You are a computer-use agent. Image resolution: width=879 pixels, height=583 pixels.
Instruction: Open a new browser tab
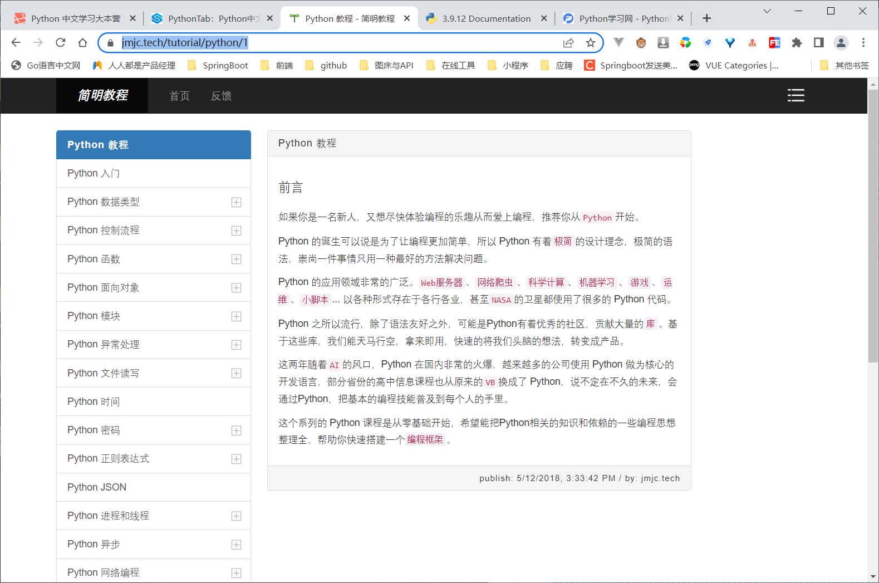click(706, 18)
